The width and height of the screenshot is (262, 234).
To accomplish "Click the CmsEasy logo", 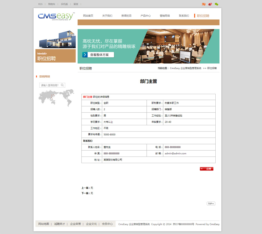I will [56, 16].
